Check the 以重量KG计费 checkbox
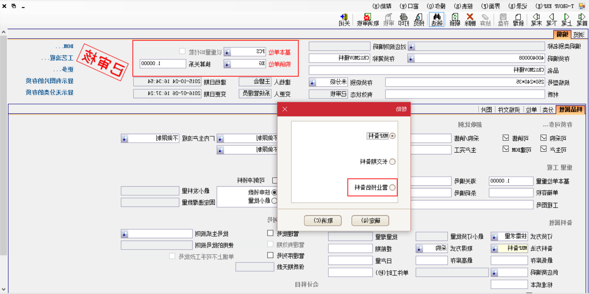The height and width of the screenshot is (294, 589). click(182, 51)
